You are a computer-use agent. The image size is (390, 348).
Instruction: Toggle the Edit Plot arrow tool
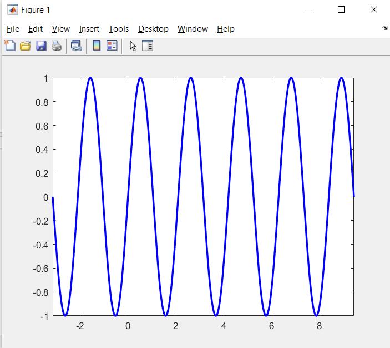(132, 46)
